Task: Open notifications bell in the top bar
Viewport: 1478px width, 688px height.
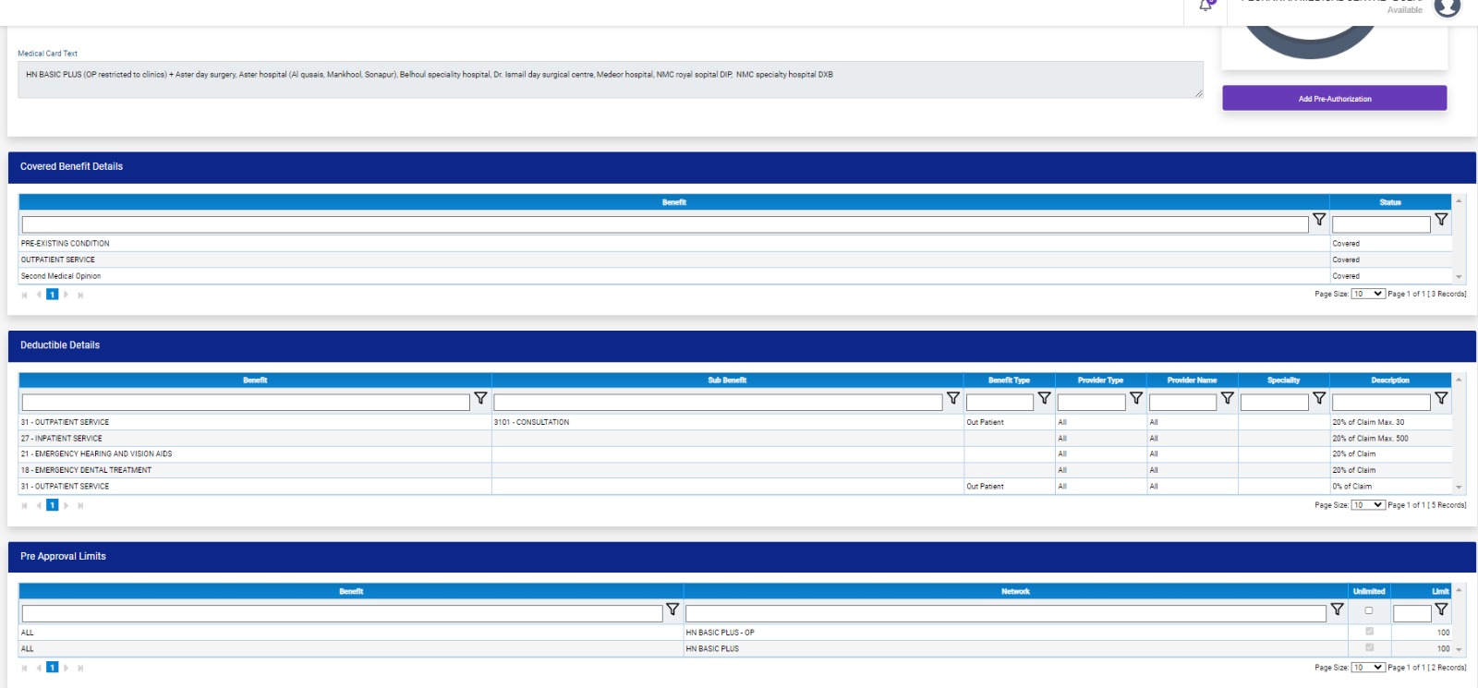Action: pyautogui.click(x=1205, y=6)
